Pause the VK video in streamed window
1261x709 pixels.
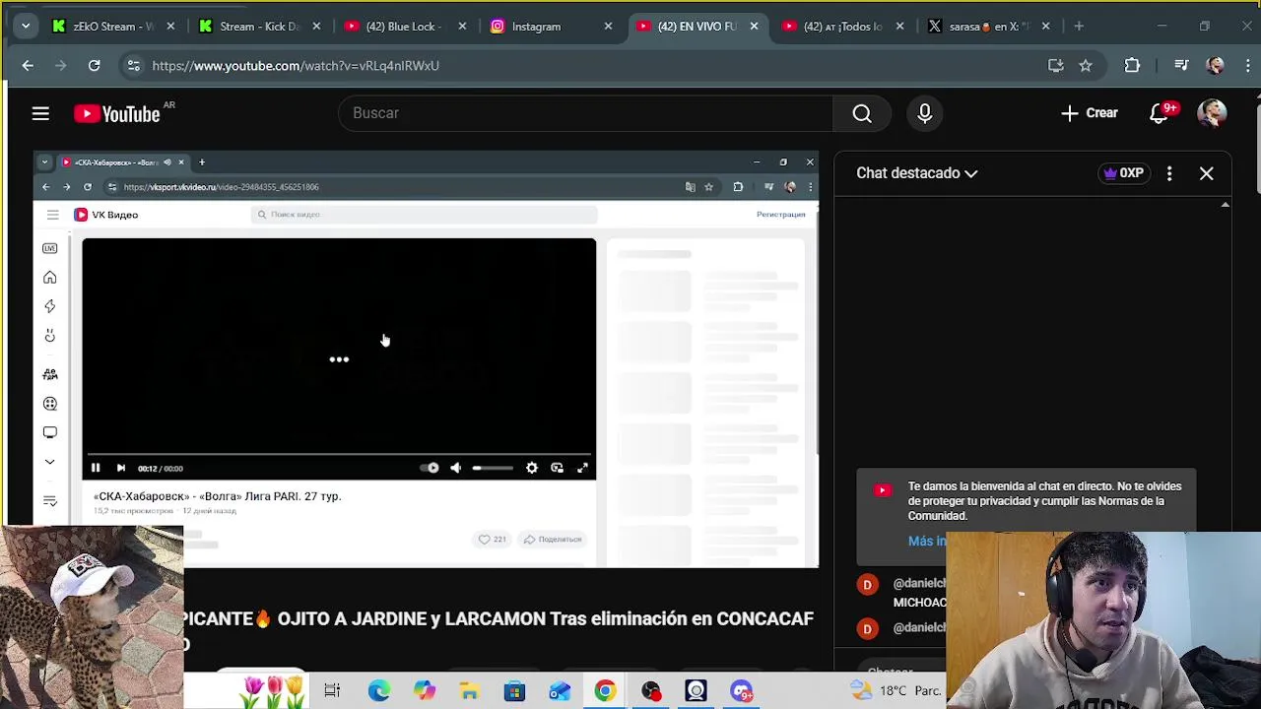(96, 469)
